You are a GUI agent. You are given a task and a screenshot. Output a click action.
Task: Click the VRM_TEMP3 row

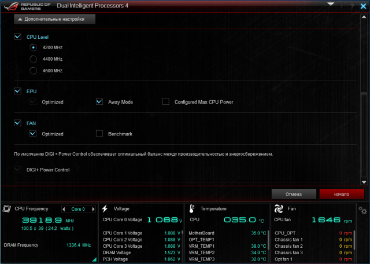pos(227,259)
